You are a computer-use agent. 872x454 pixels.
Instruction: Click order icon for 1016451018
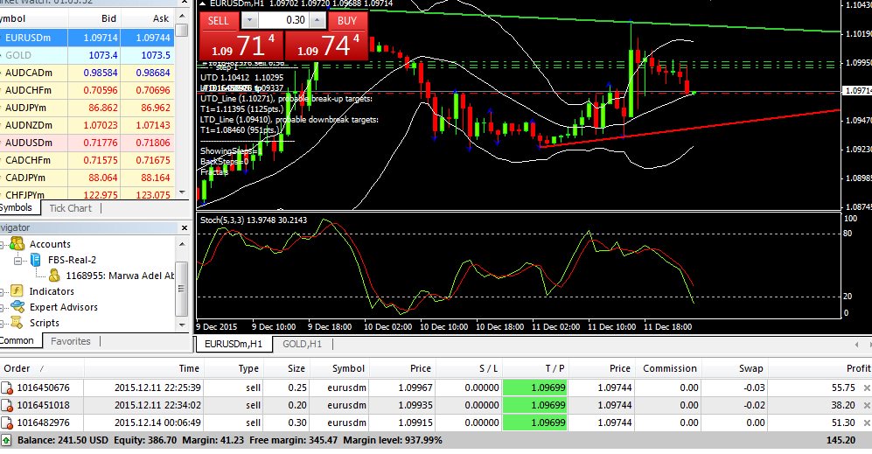click(x=7, y=405)
